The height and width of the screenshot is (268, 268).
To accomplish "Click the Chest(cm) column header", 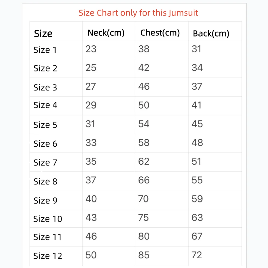I will (x=160, y=33).
